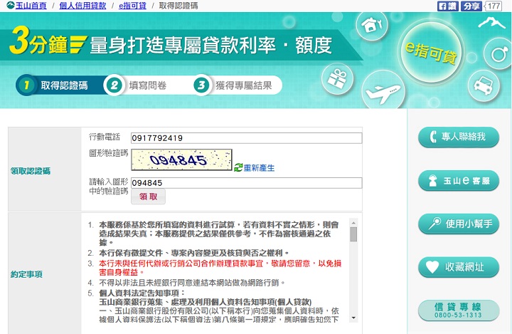Click the magnifier icon on 使用小幫手

pos(434,224)
